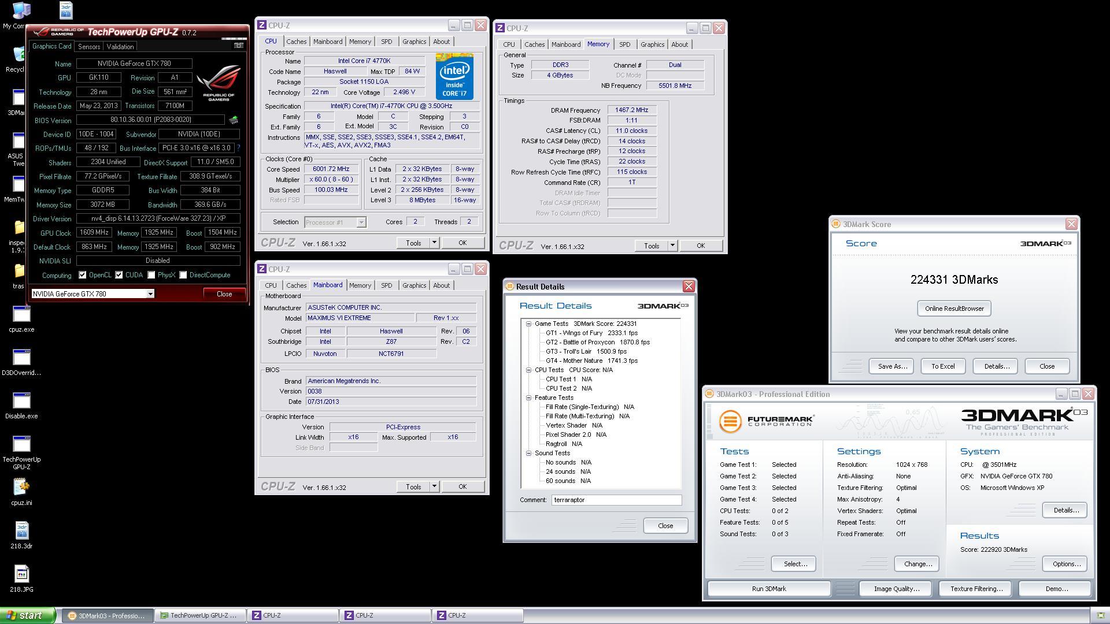
Task: Click Change... button under Settings
Action: (x=917, y=564)
